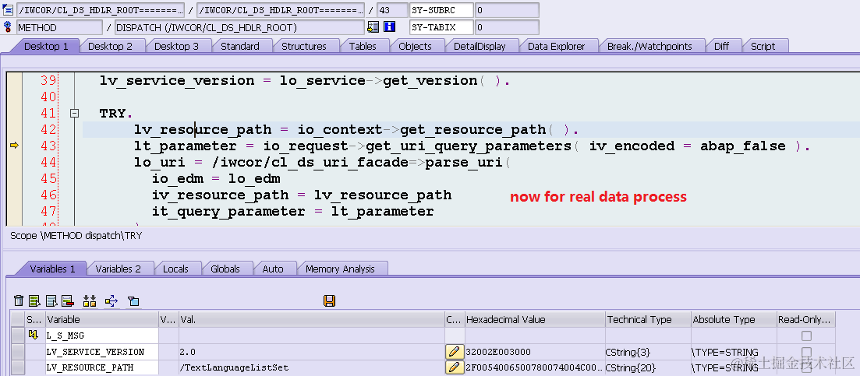The height and width of the screenshot is (376, 860).
Task: Open the Break./Watchpoints tab
Action: point(649,47)
